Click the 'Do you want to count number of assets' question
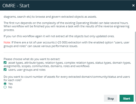Viewport: 136px width, 104px height. [67, 78]
